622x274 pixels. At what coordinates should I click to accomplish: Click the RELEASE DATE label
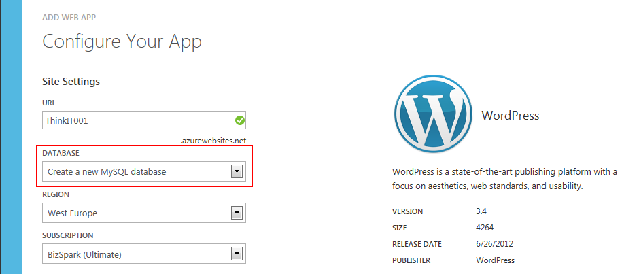(x=417, y=244)
